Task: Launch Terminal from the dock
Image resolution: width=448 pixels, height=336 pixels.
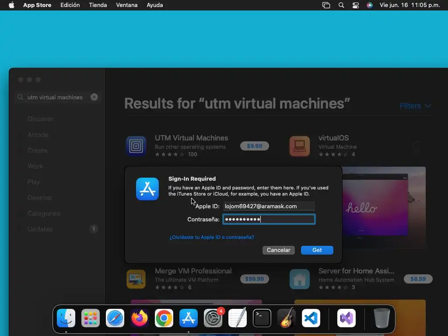Action: 262,318
